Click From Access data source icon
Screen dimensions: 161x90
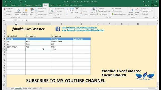tap(8, 9)
